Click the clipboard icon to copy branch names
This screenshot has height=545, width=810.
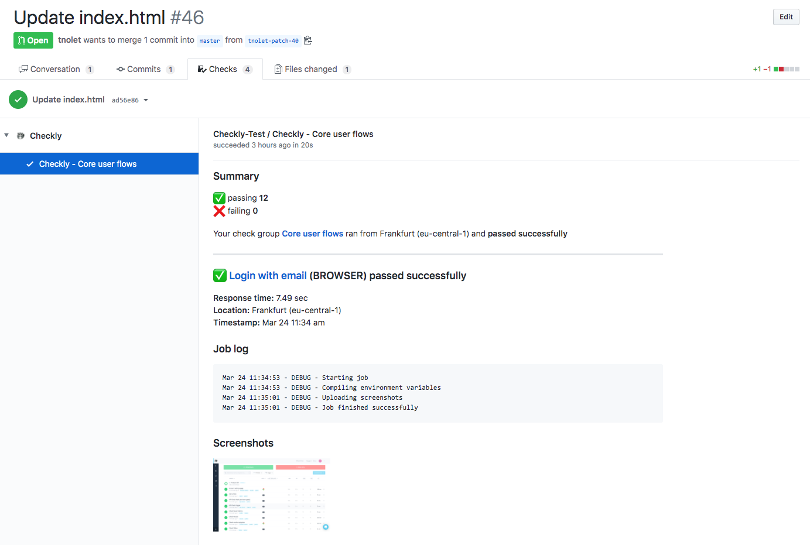click(307, 40)
